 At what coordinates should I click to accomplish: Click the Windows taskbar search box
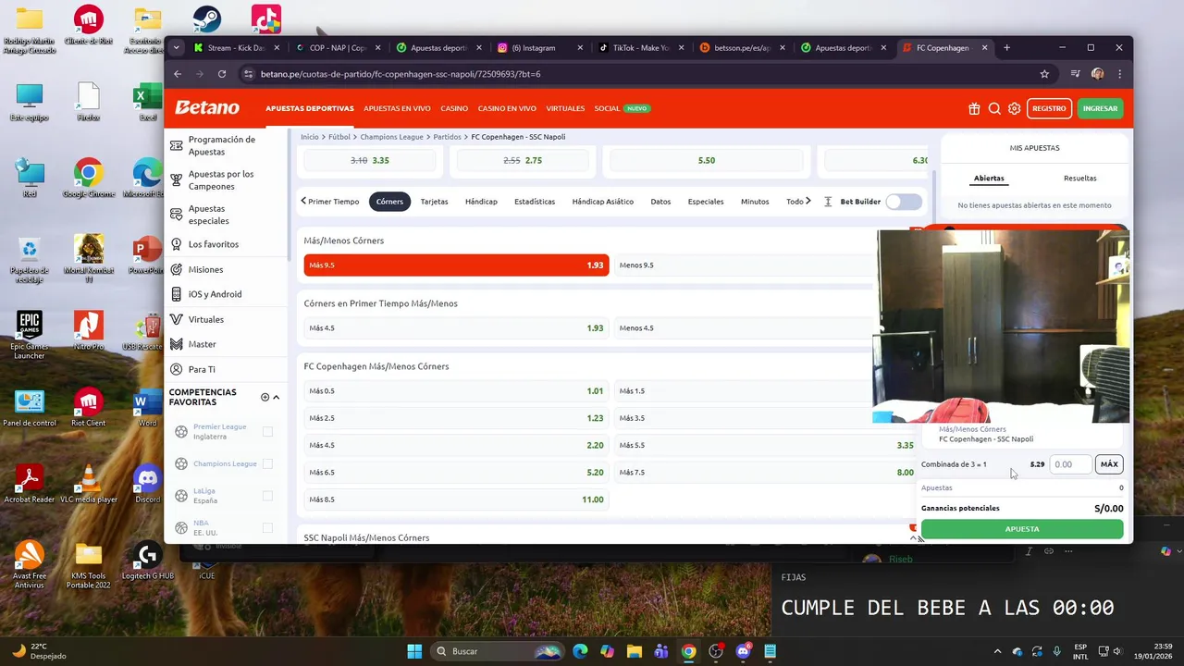[x=499, y=651]
